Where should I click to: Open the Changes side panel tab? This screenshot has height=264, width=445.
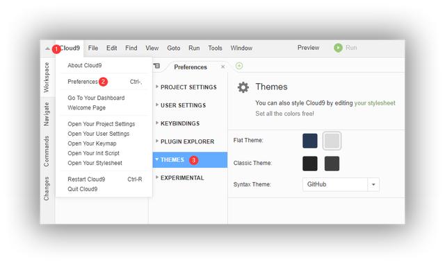[47, 188]
